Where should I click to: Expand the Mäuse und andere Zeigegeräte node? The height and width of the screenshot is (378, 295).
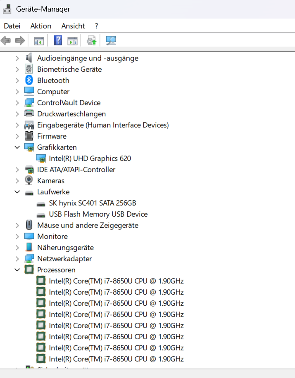[17, 225]
